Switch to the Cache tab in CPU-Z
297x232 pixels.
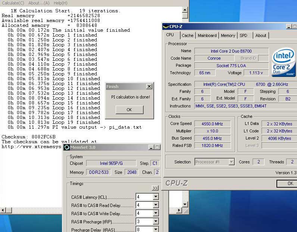188,35
